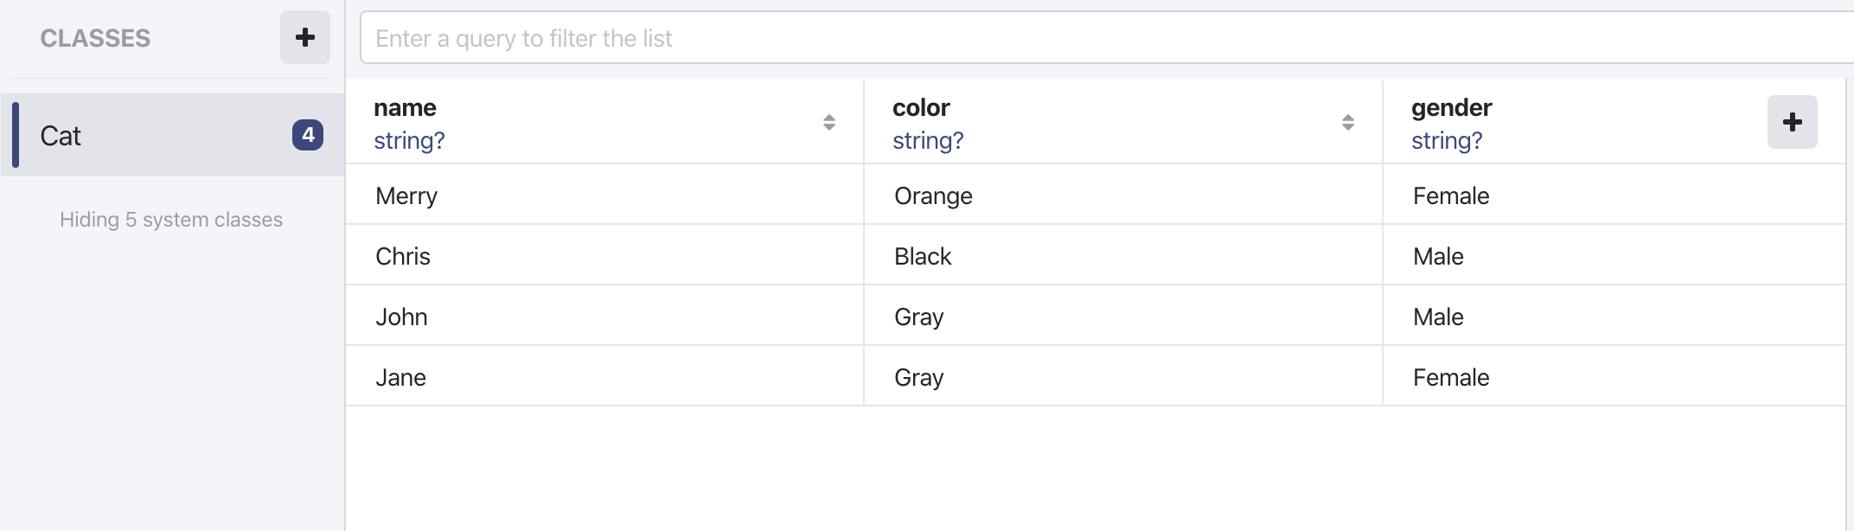Click the plus icon to add a property column
Image resolution: width=1854 pixels, height=531 pixels.
pyautogui.click(x=1792, y=122)
